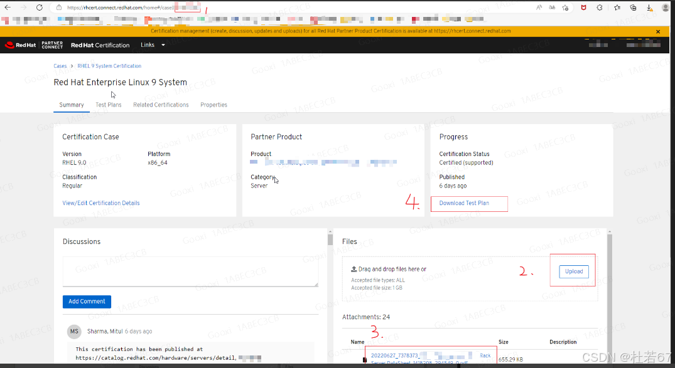This screenshot has height=368, width=675.
Task: Open the Properties tab
Action: tap(213, 105)
